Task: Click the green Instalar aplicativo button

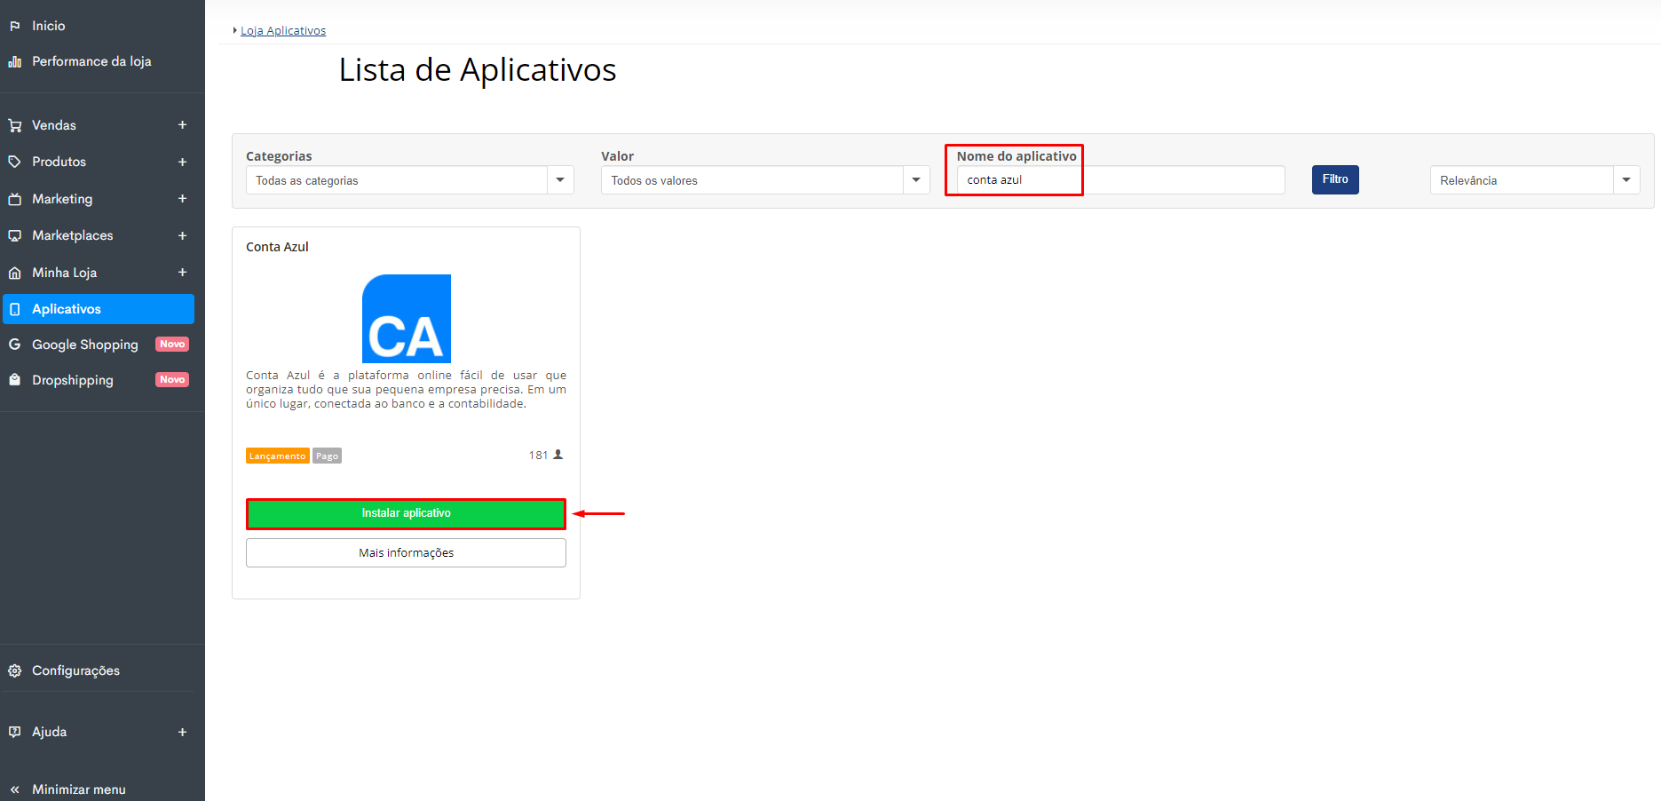Action: click(x=407, y=513)
